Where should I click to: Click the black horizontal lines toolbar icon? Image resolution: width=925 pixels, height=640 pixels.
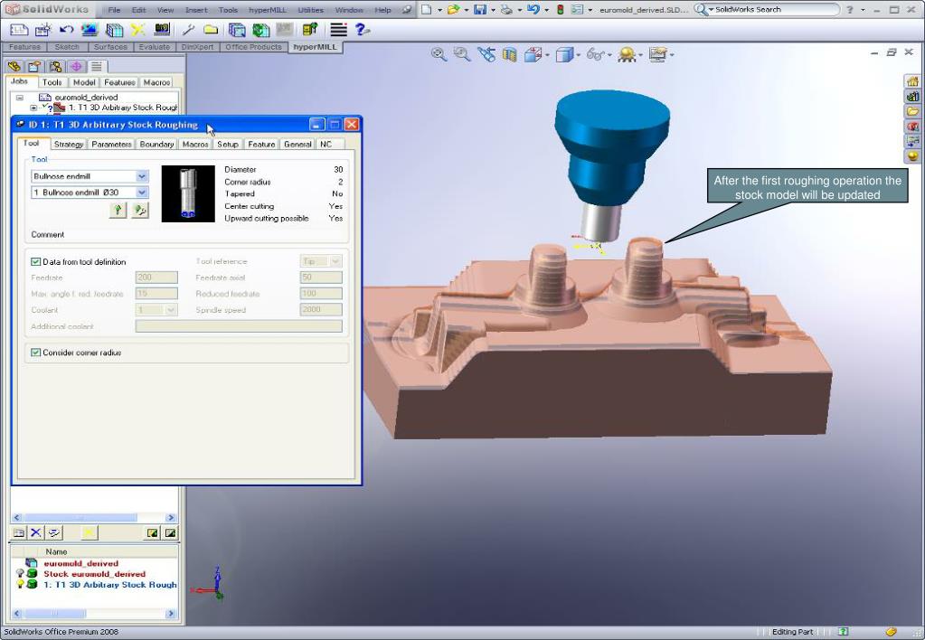(338, 30)
